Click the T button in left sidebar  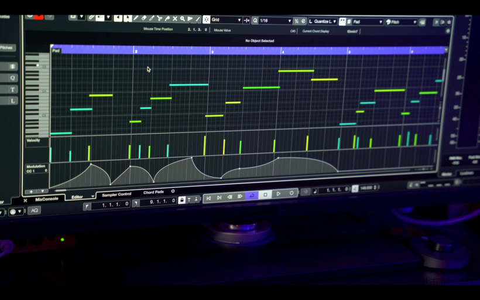pyautogui.click(x=12, y=90)
